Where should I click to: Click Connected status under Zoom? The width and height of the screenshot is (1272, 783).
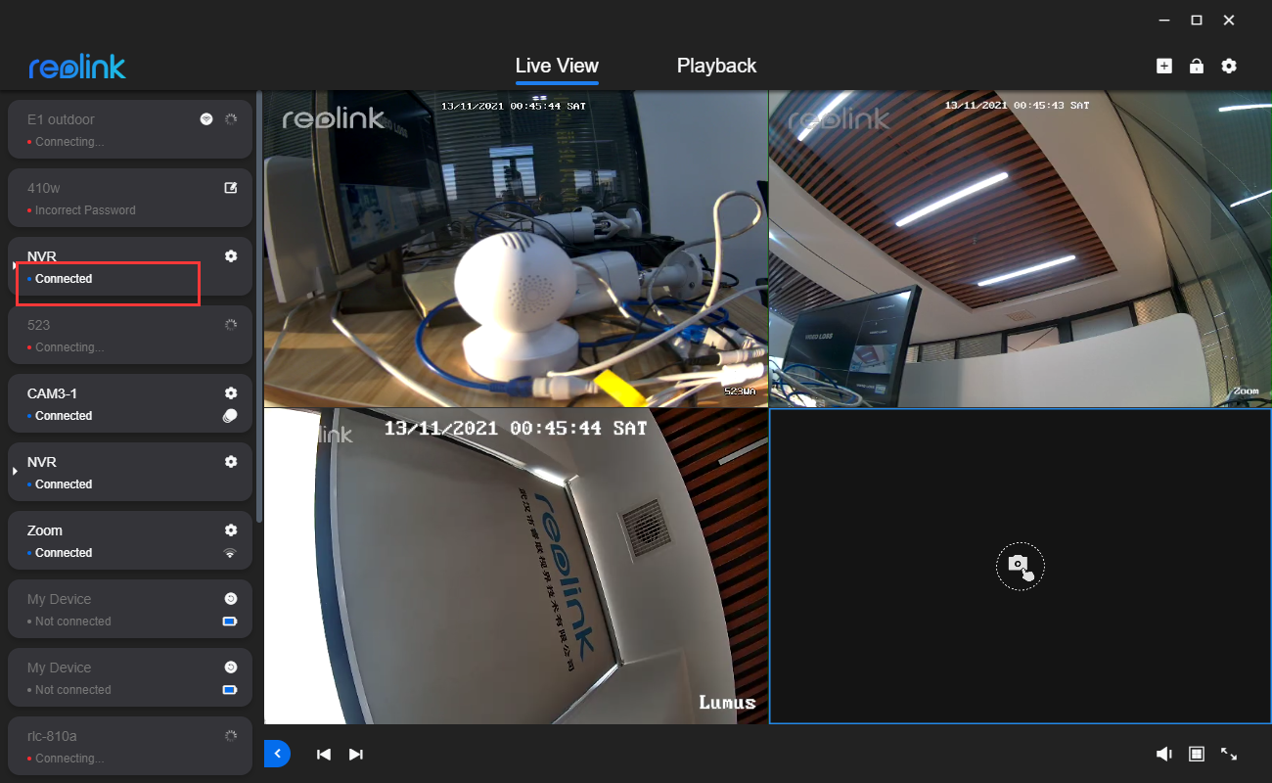pos(64,553)
